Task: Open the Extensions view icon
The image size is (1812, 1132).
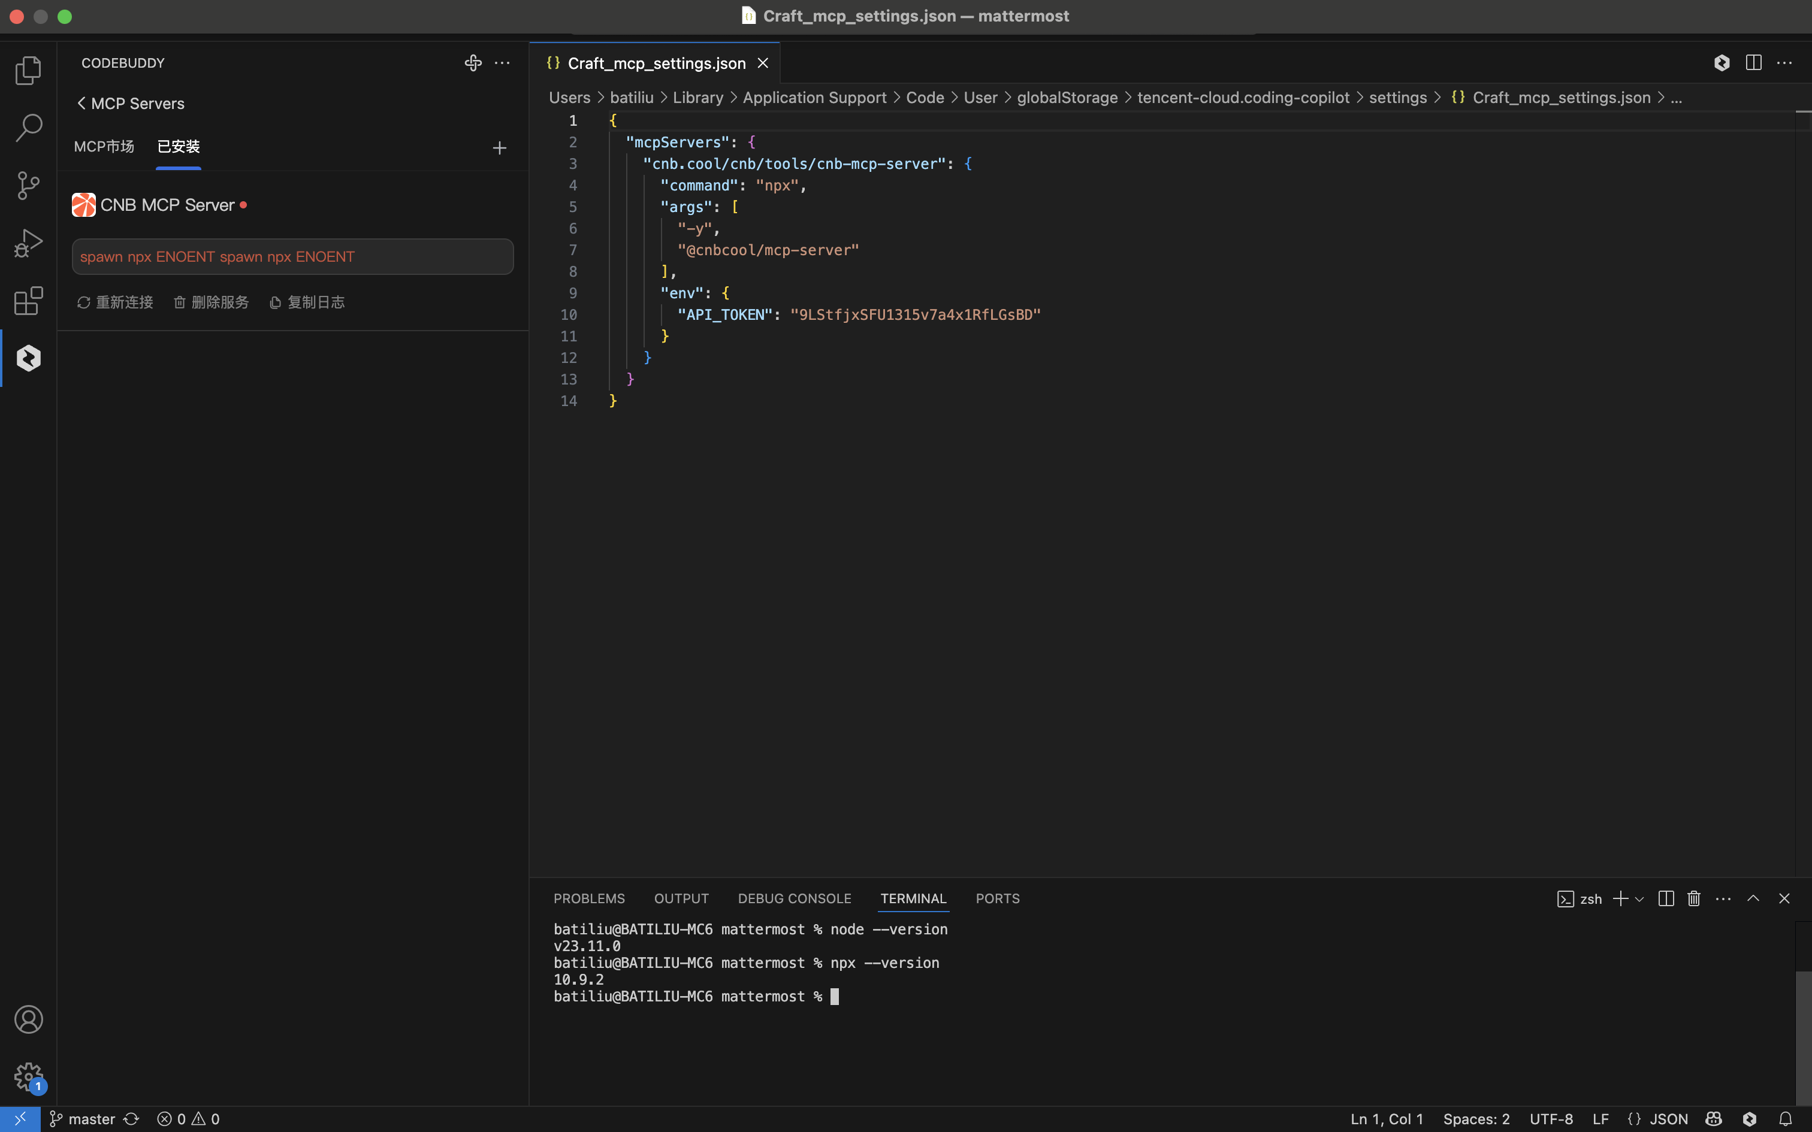Action: click(28, 301)
